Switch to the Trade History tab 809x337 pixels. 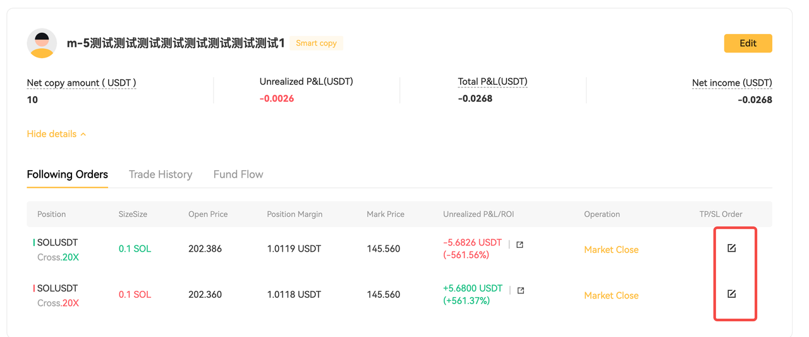coord(161,175)
